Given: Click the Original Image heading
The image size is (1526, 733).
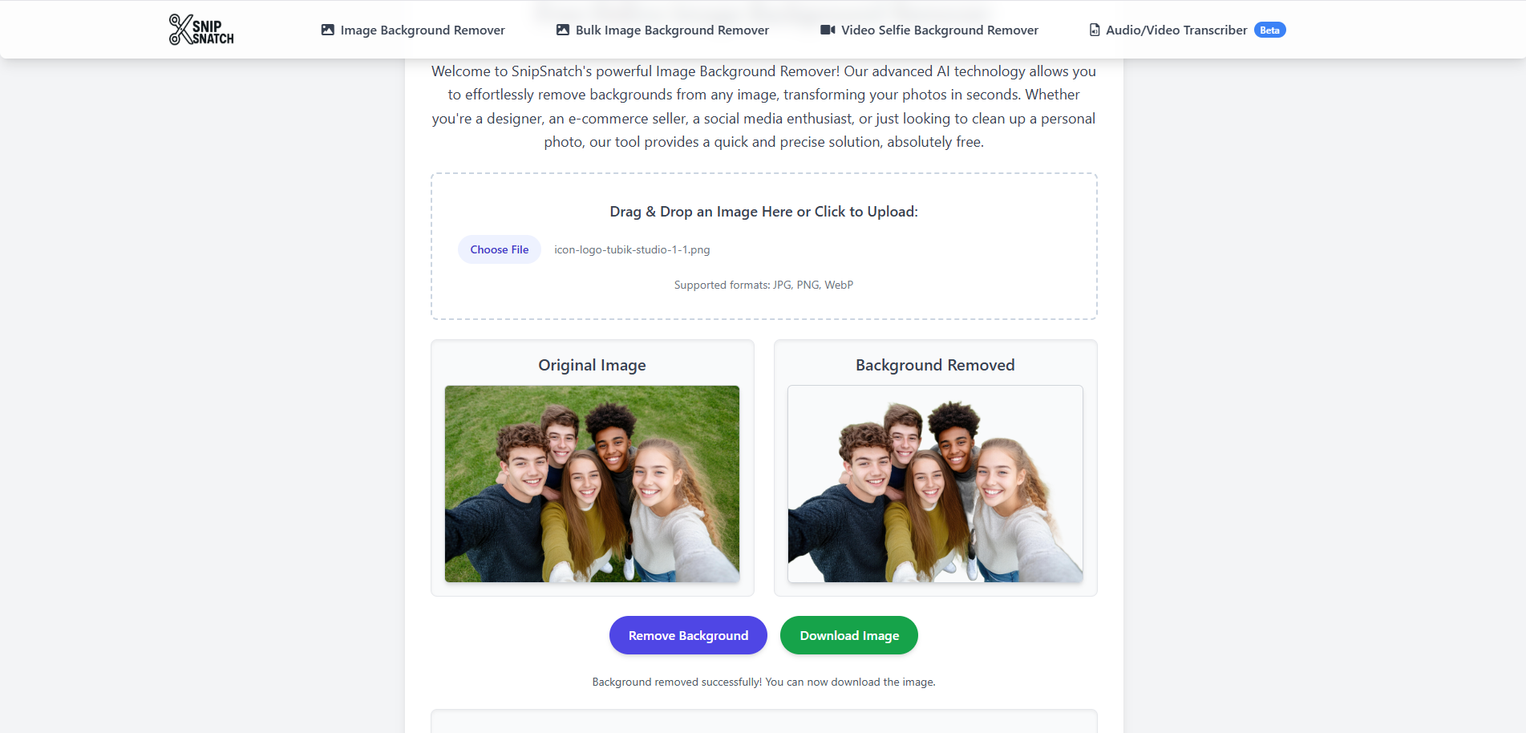Looking at the screenshot, I should (592, 365).
